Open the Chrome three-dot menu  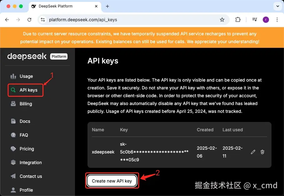coord(277,19)
